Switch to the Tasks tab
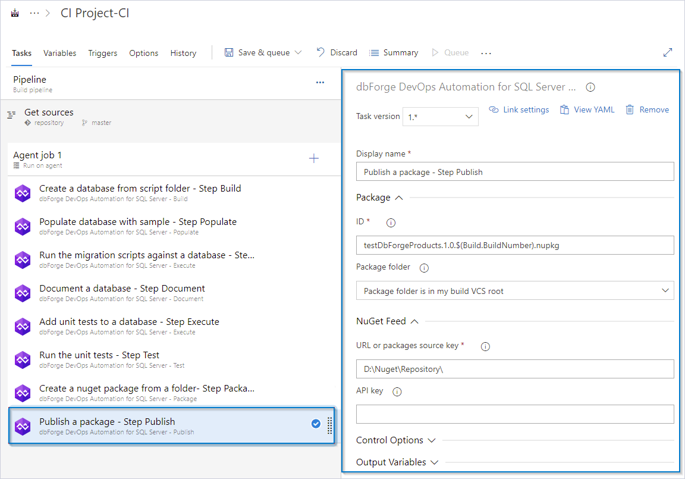 click(x=21, y=53)
